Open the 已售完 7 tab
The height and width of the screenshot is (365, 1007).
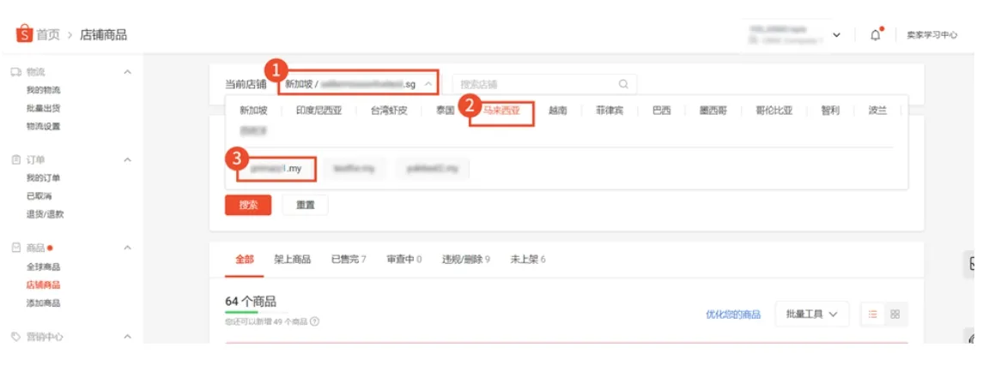(x=349, y=259)
